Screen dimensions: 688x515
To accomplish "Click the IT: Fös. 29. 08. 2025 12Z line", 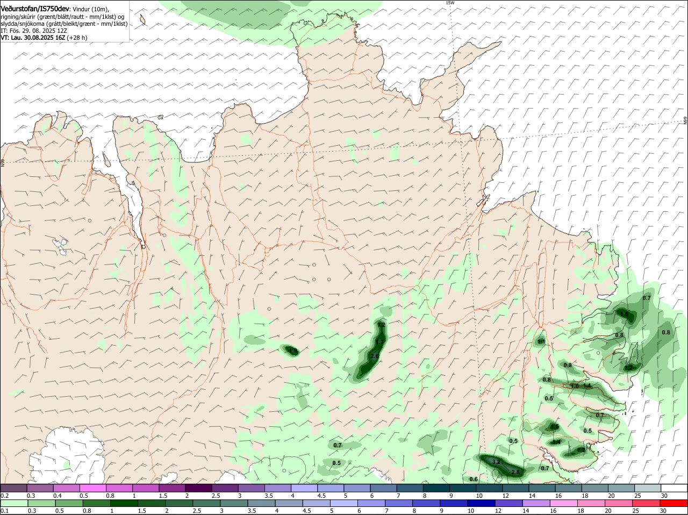I will (x=34, y=31).
